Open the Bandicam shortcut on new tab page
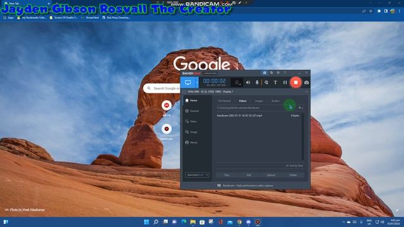Viewport: 404px width, 227px height. (x=167, y=129)
